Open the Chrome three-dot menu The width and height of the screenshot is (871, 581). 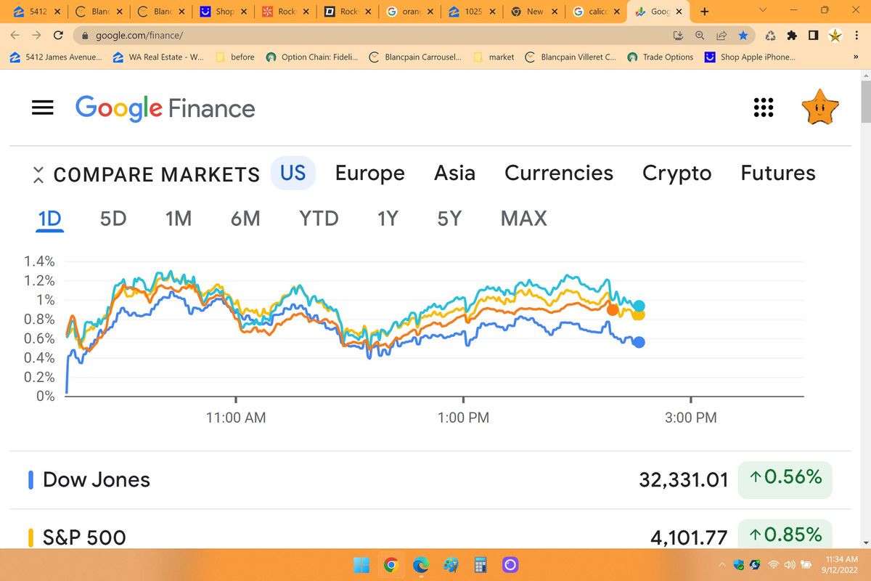pyautogui.click(x=857, y=35)
